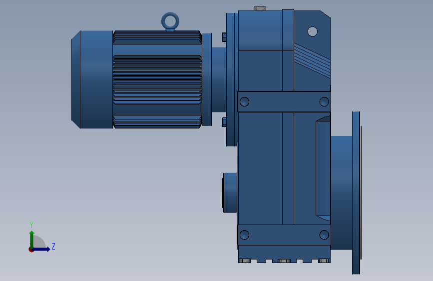The height and width of the screenshot is (281, 433).
Task: Select left bolt hole on lower mounting band
Action: point(244,235)
